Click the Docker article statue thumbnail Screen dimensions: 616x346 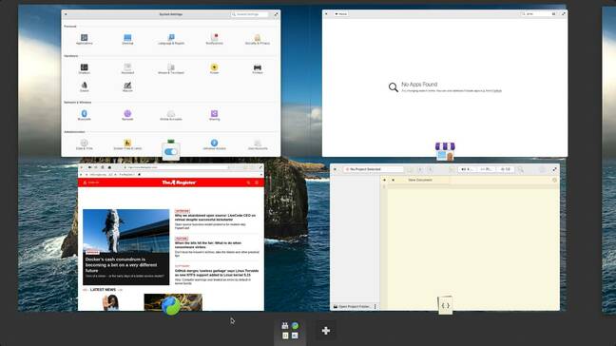126,231
